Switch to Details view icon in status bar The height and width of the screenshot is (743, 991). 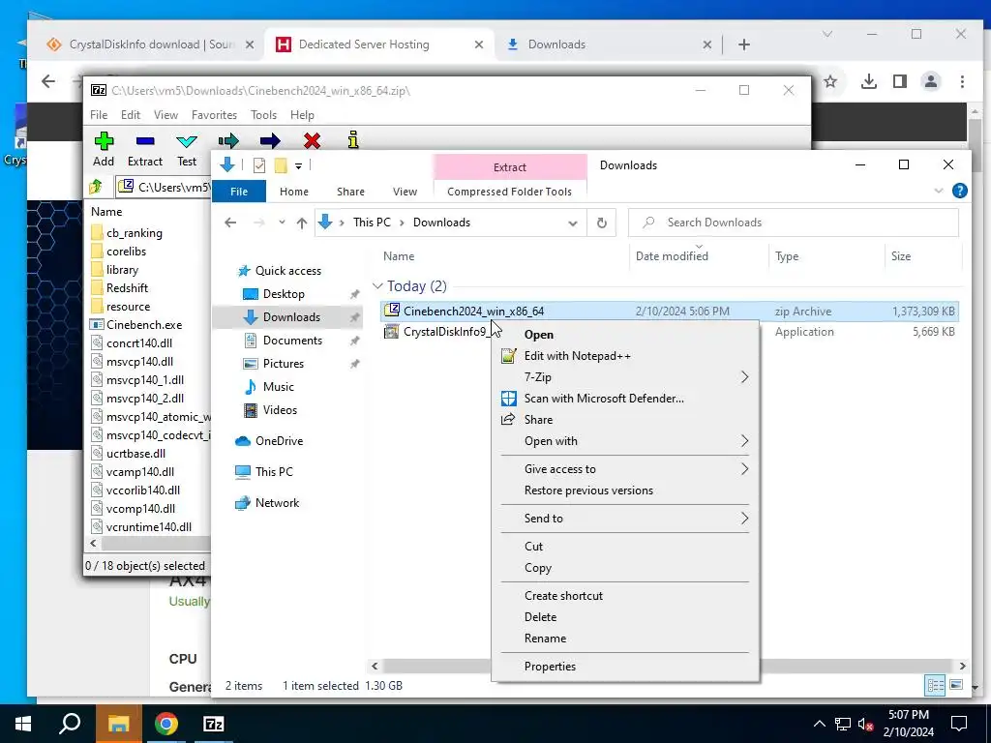click(x=936, y=685)
